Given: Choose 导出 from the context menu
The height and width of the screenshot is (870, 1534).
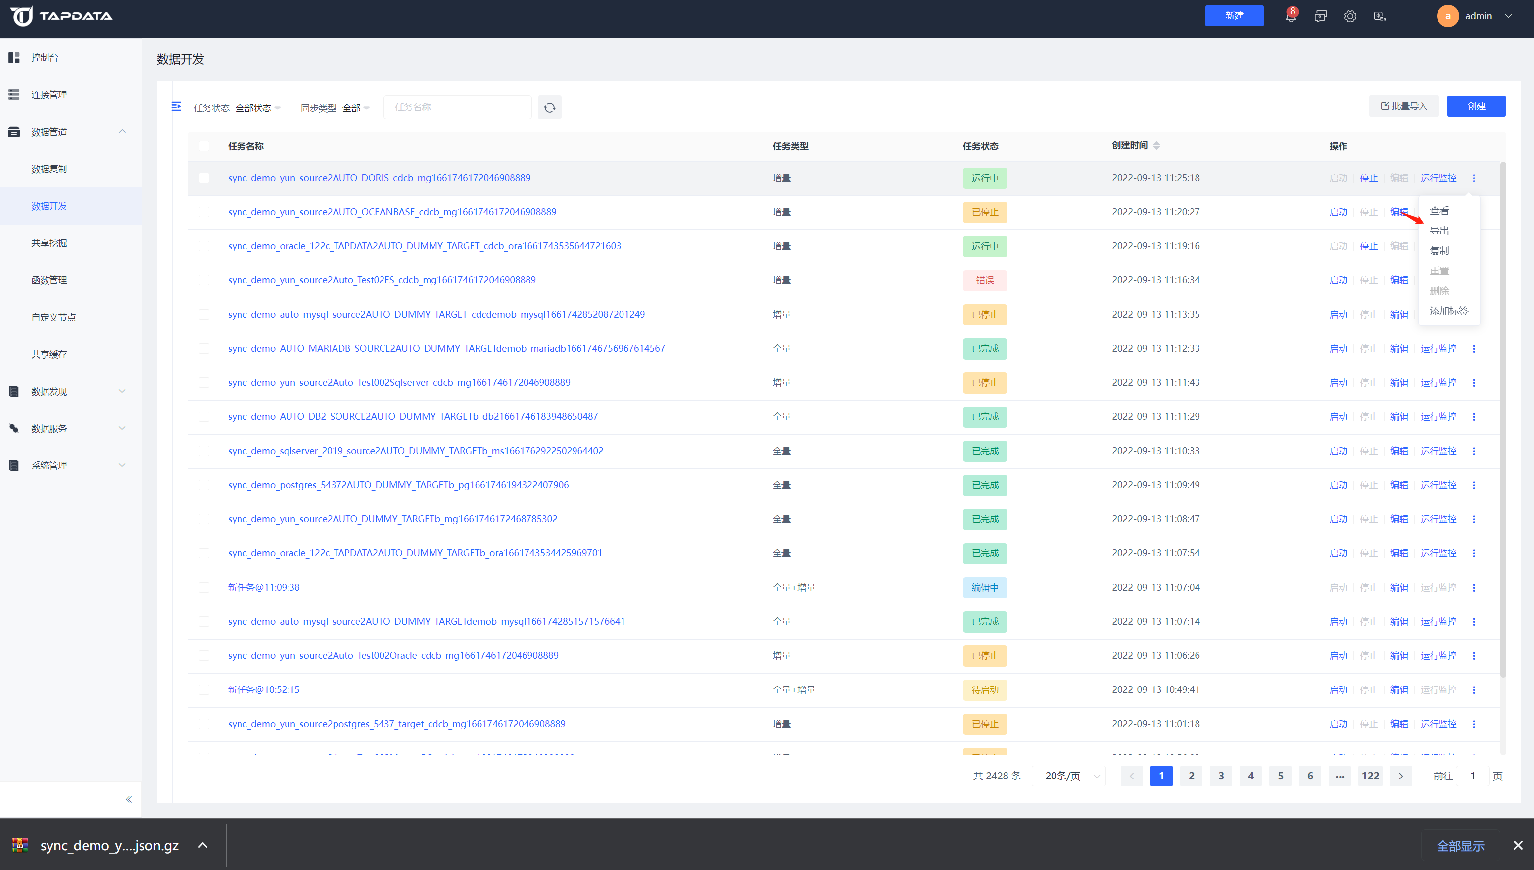Looking at the screenshot, I should coord(1439,230).
